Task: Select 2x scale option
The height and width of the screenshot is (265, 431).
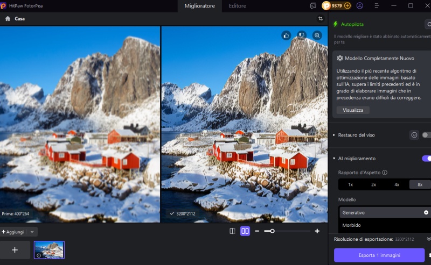Action: [x=373, y=184]
